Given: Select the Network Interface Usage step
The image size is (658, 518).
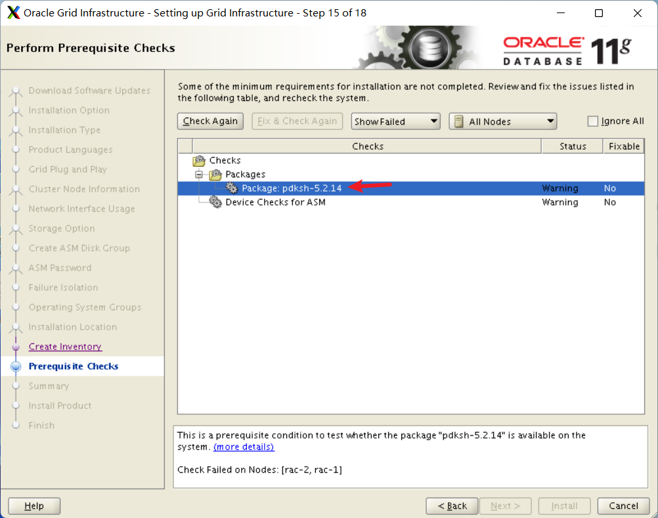Looking at the screenshot, I should [x=82, y=209].
